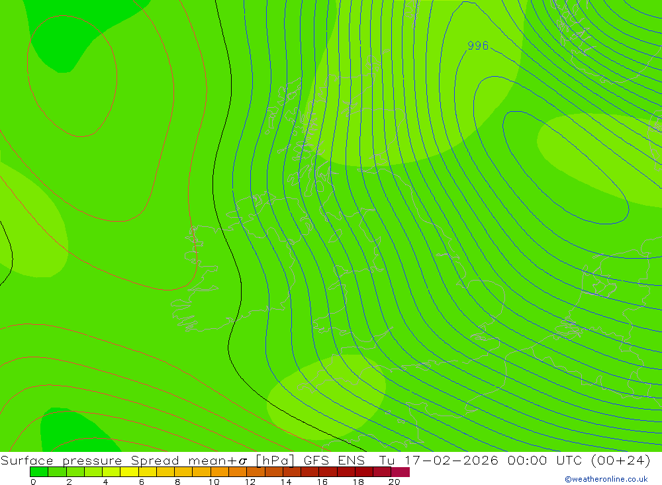Click the bright green swatch at legend 0
662x485 pixels.
pyautogui.click(x=39, y=472)
